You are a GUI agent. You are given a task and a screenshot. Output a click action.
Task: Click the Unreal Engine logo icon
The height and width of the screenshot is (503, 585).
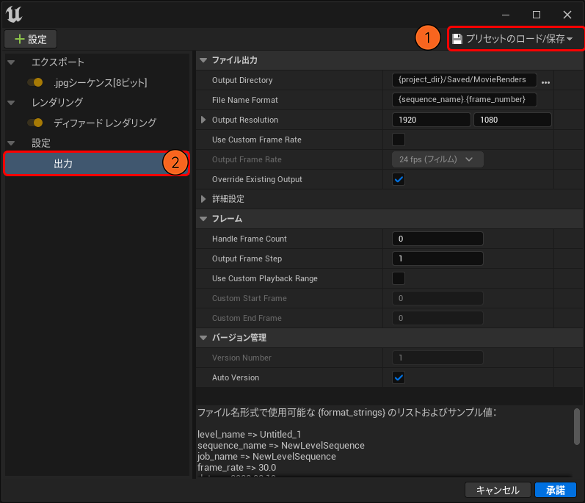13,14
